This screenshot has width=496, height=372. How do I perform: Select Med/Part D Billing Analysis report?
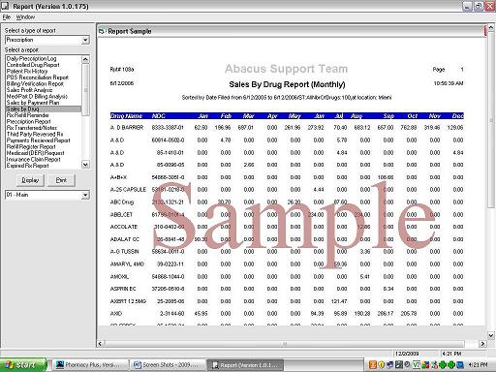coord(37,96)
